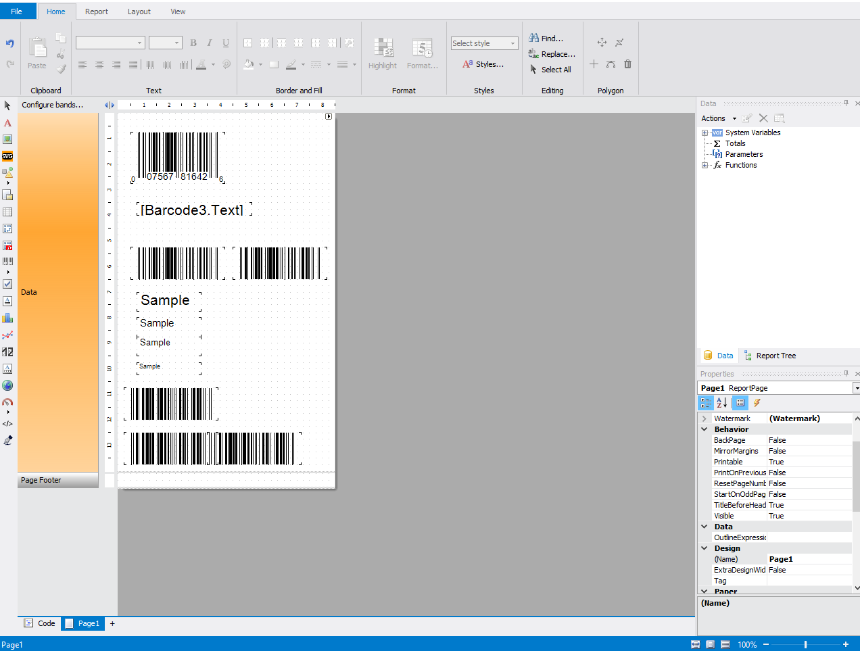Toggle Italic formatting
The image size is (860, 651).
point(210,43)
